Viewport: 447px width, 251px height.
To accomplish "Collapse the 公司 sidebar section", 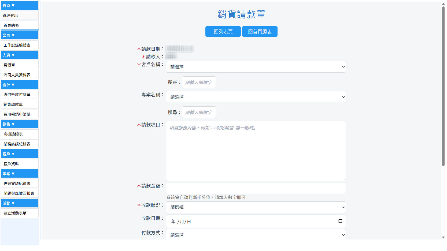I will [x=20, y=35].
